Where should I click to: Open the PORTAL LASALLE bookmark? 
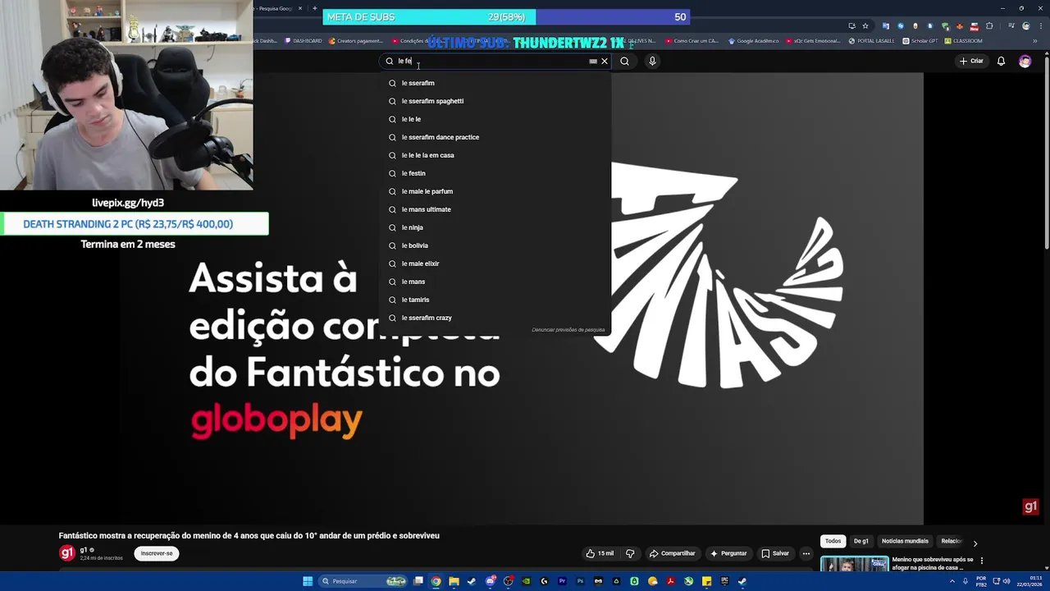872,41
